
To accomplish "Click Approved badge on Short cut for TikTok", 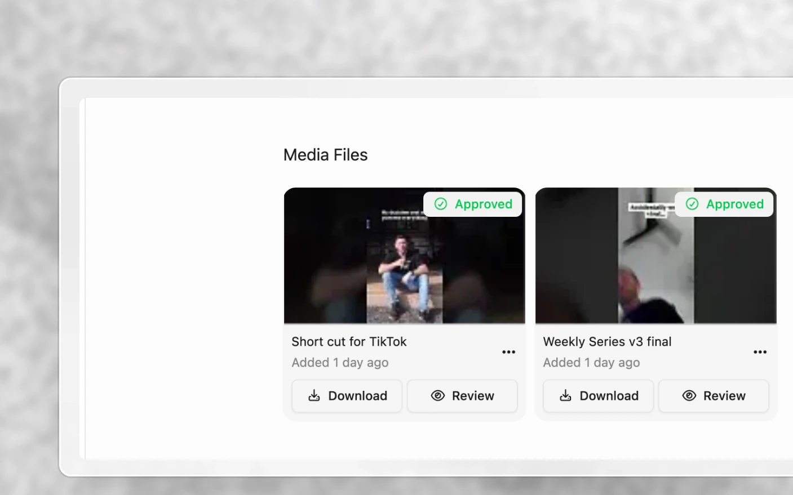I will 473,204.
